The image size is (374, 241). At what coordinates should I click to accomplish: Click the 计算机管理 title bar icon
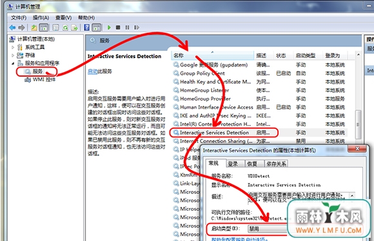tap(10, 6)
